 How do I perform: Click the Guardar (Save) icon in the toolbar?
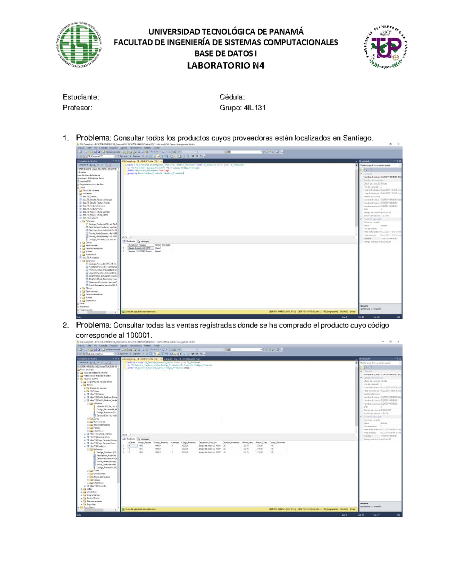(x=95, y=151)
